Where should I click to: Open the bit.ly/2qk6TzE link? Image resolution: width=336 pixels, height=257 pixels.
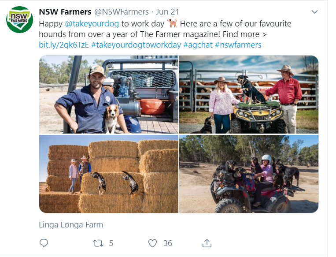63,45
